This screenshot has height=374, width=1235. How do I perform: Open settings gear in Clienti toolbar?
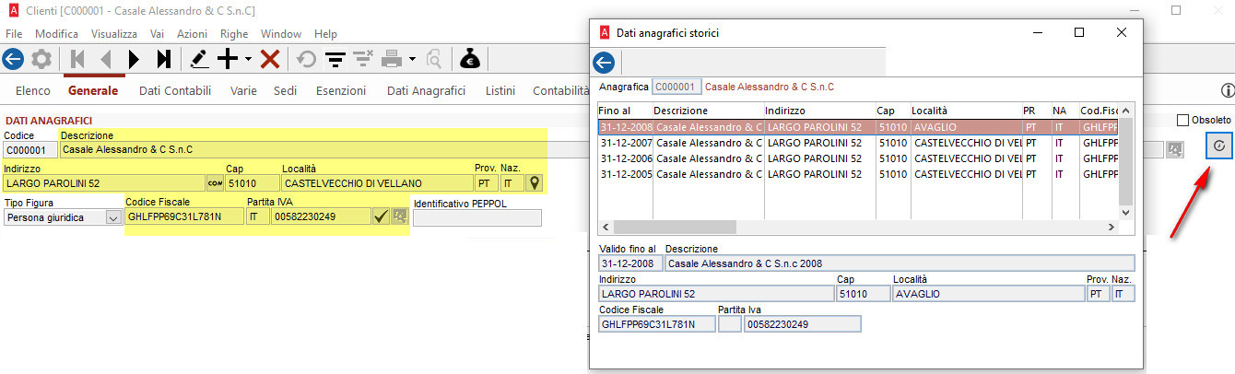[x=41, y=60]
